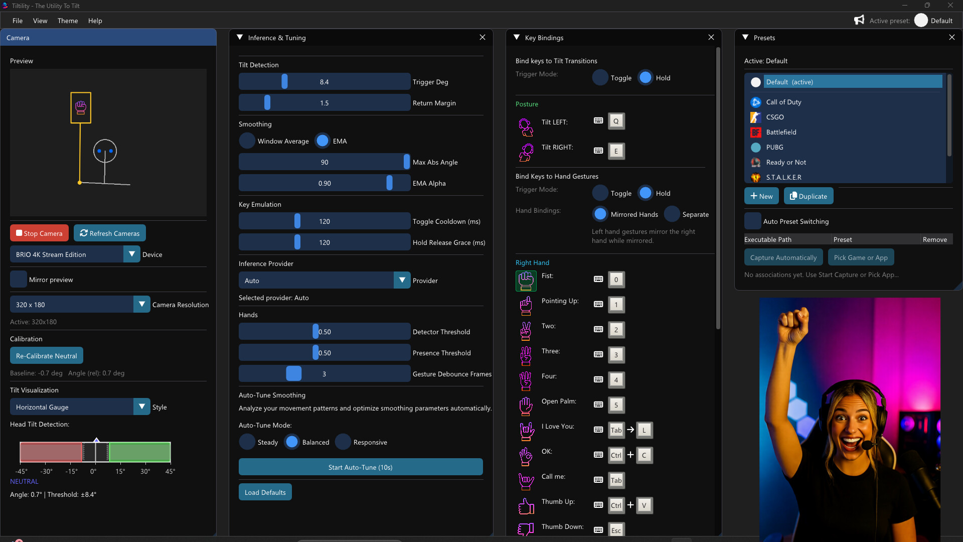
Task: Adjust the EMA Alpha slider
Action: (x=390, y=183)
